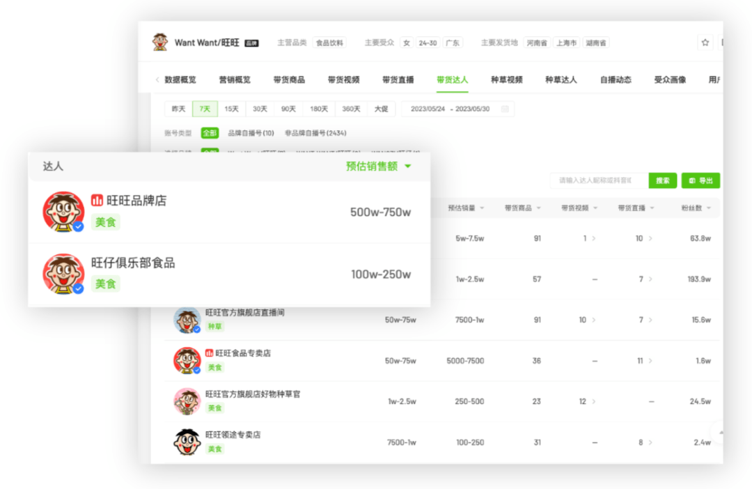Select the 90天 time range
752x489 pixels.
tap(288, 109)
